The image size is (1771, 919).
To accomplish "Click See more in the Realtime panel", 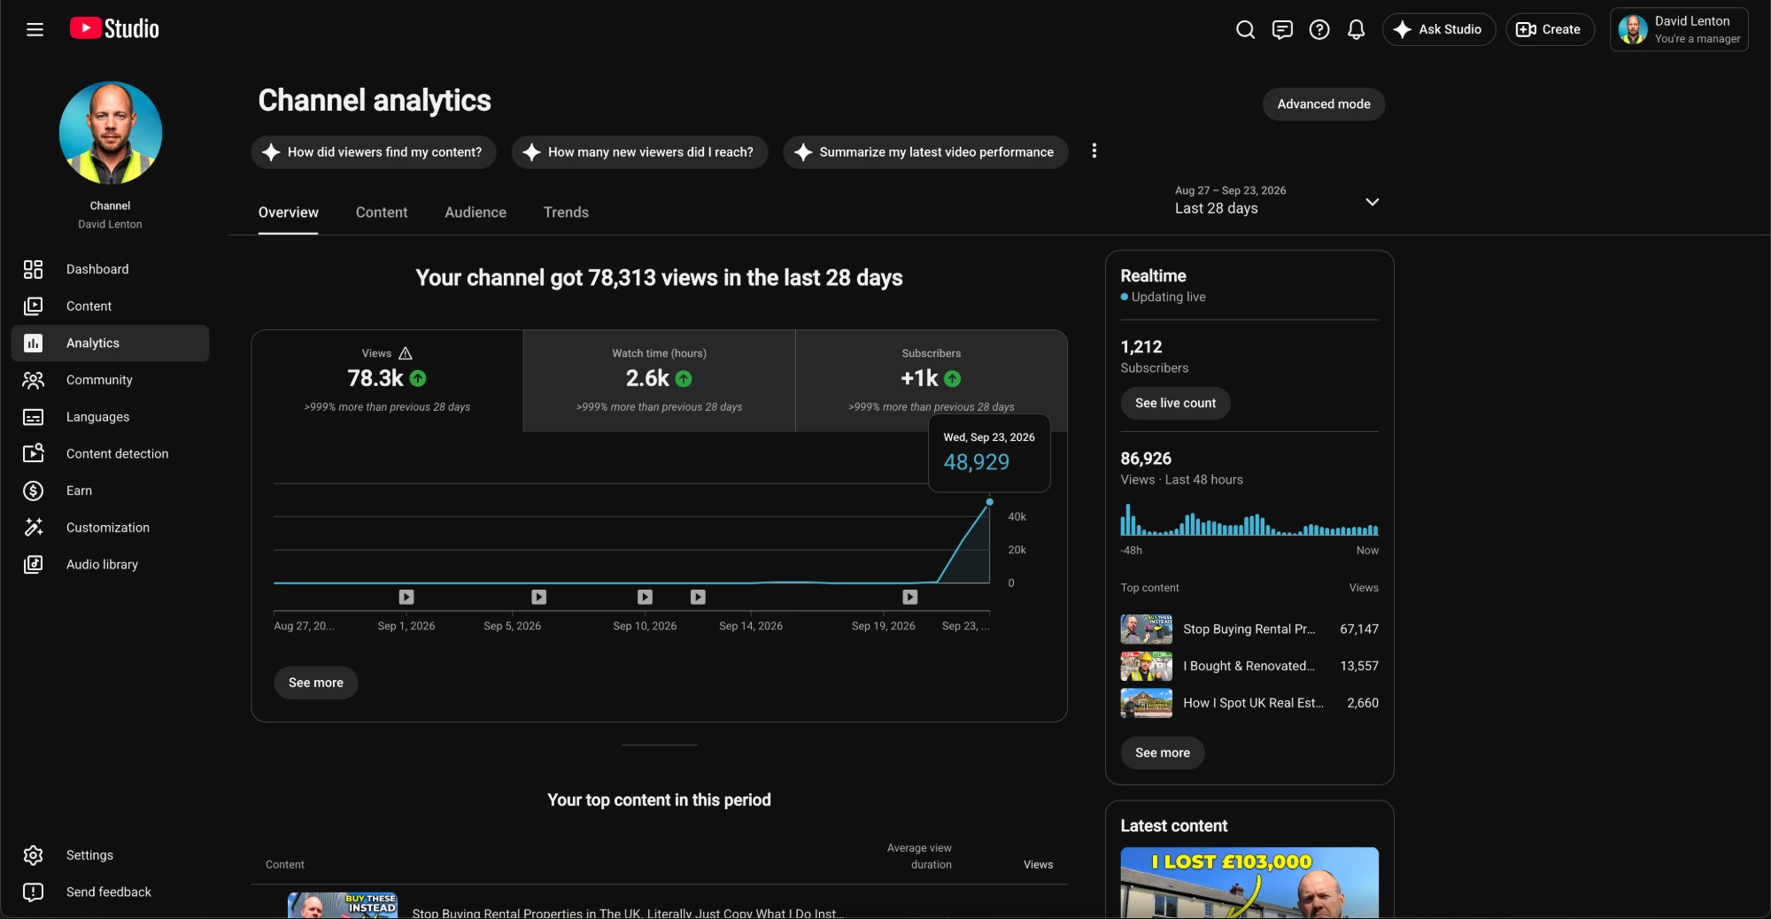I will point(1163,753).
